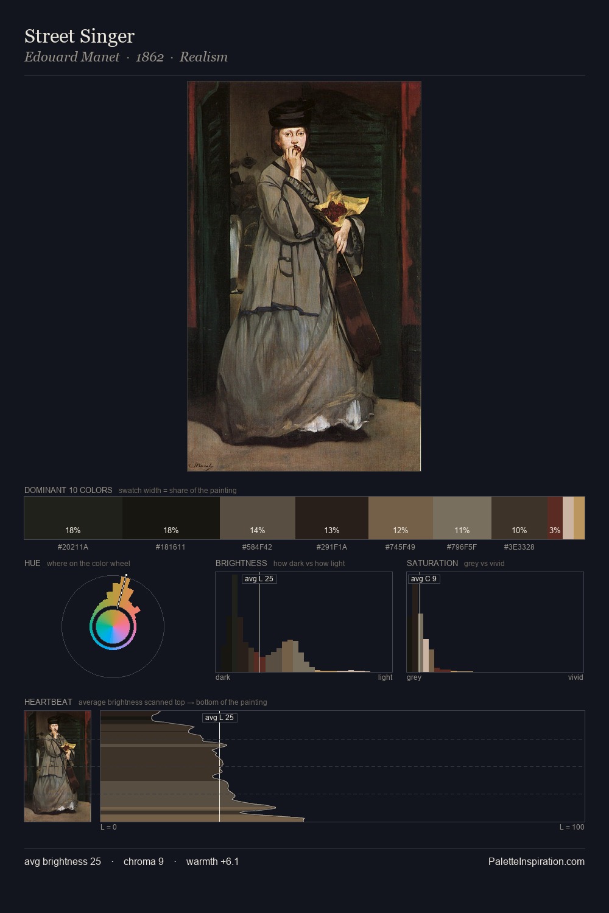This screenshot has width=609, height=913.
Task: Click the '#181611' hex code label
Action: point(171,547)
